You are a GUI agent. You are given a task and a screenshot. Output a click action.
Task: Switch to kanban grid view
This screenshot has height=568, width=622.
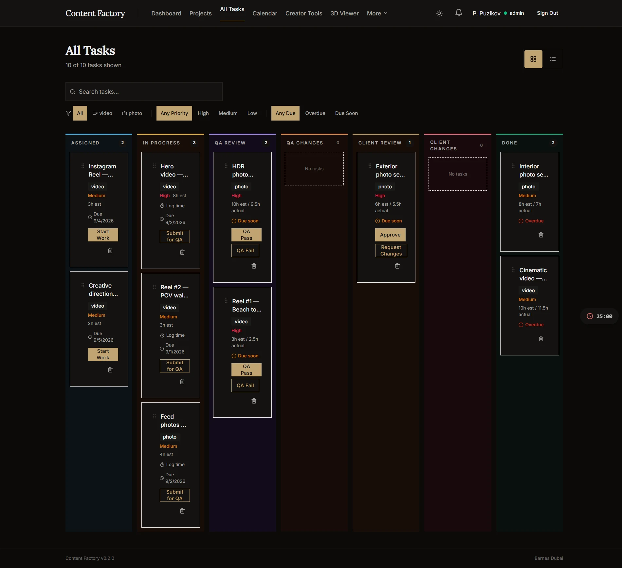pyautogui.click(x=533, y=59)
